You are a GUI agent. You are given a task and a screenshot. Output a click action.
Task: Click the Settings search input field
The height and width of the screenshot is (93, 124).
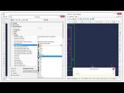[36, 20]
